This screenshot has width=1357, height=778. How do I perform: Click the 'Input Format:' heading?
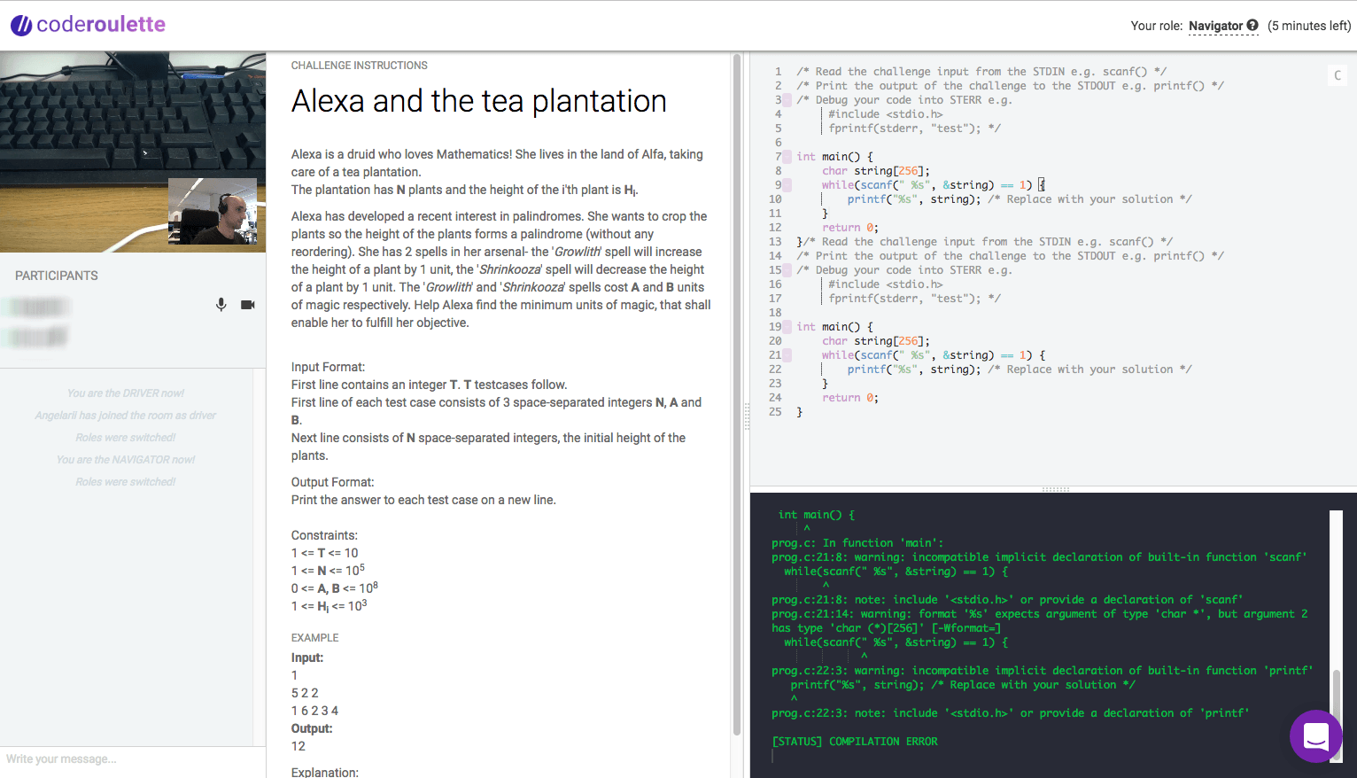pyautogui.click(x=328, y=367)
